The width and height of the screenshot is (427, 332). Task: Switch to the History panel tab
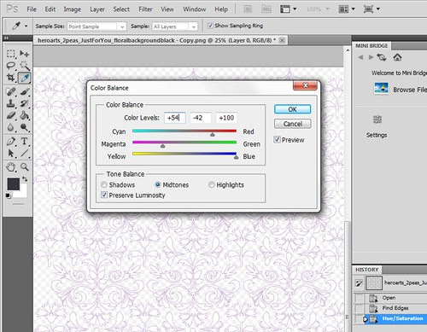[x=366, y=270]
